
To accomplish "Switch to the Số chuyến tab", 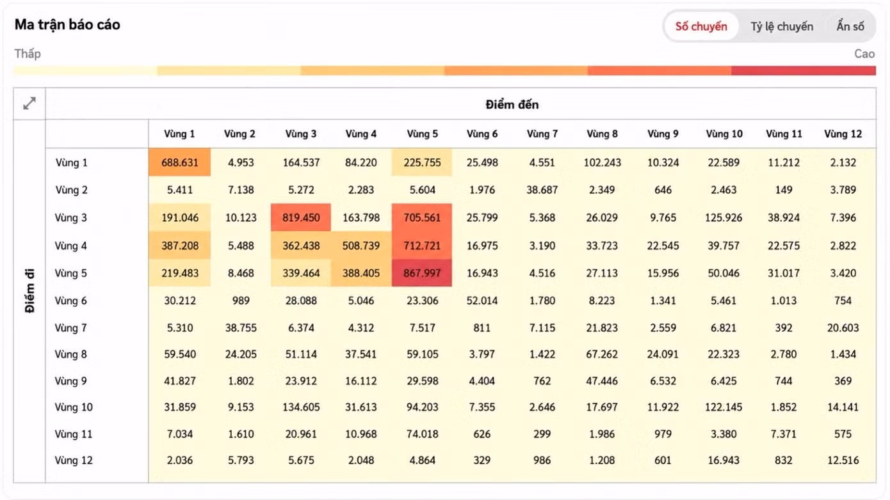I will (701, 26).
